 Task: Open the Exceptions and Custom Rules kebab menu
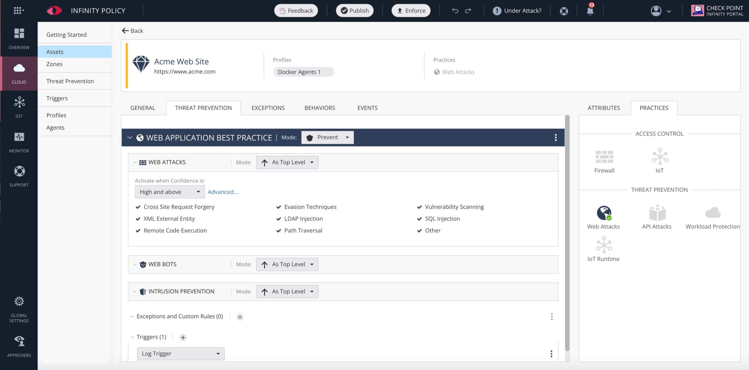click(x=552, y=316)
